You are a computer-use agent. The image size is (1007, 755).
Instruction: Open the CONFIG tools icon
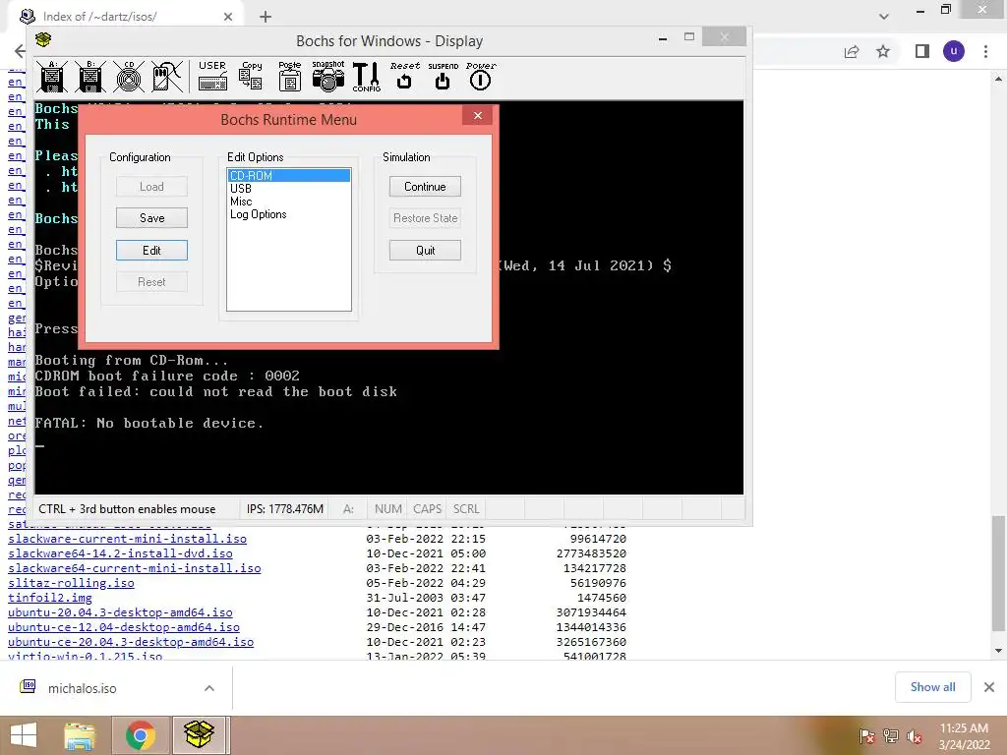366,77
